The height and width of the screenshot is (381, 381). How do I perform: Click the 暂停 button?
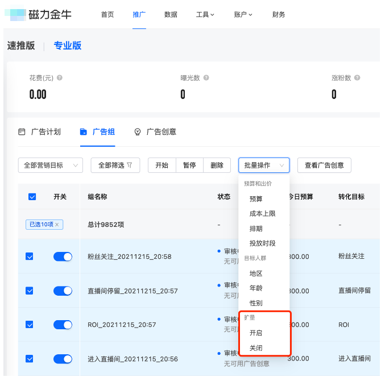(189, 165)
